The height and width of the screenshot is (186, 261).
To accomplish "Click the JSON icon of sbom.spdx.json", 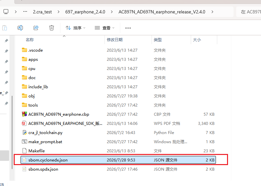I will 24,169.
